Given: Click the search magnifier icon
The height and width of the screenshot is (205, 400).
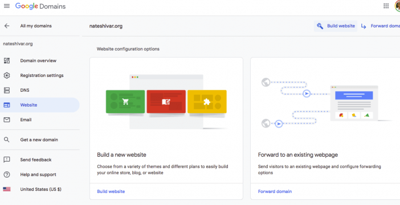Looking at the screenshot, I should [7, 140].
